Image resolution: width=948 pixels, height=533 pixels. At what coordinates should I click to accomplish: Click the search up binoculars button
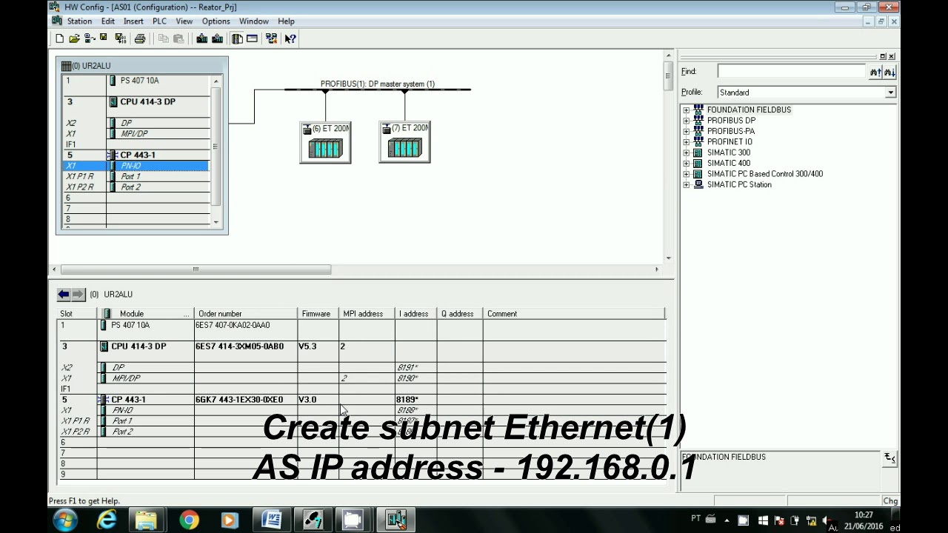(x=875, y=72)
